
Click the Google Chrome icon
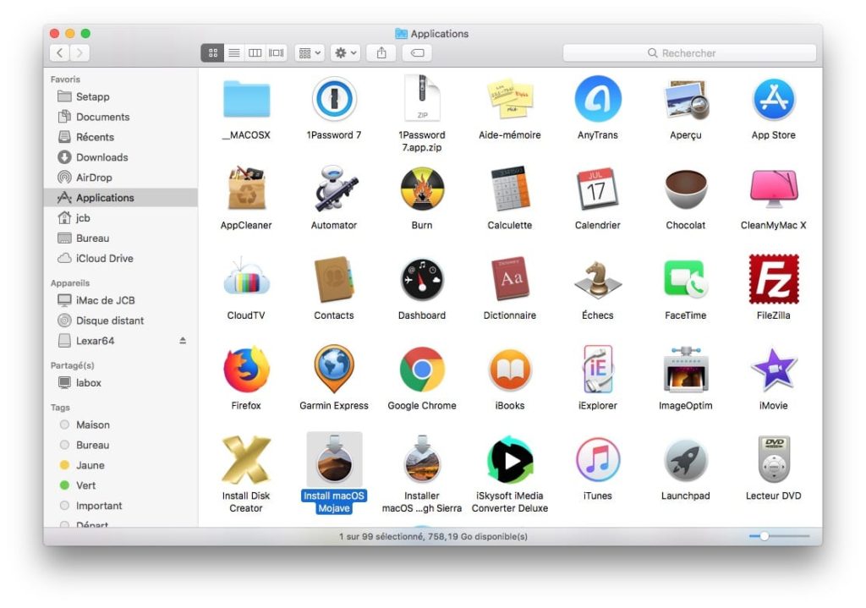coord(422,369)
